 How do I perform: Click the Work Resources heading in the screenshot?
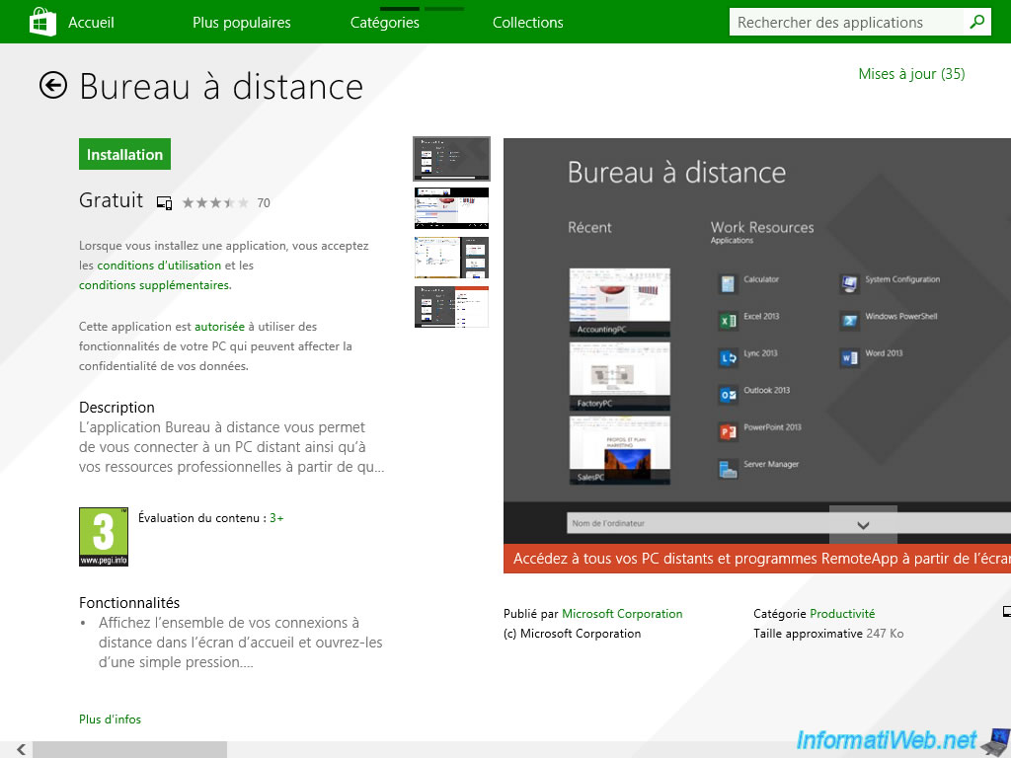coord(762,228)
